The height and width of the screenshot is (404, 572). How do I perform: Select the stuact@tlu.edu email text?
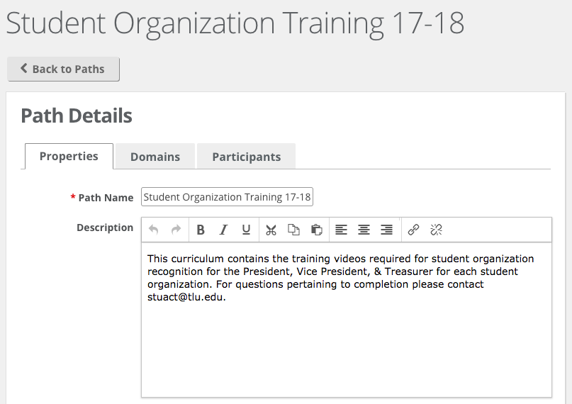[x=185, y=297]
